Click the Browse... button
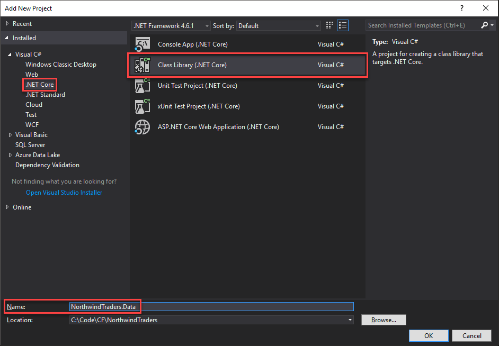 [383, 320]
